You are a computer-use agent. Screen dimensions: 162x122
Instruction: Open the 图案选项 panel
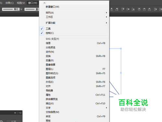[x=75, y=77]
